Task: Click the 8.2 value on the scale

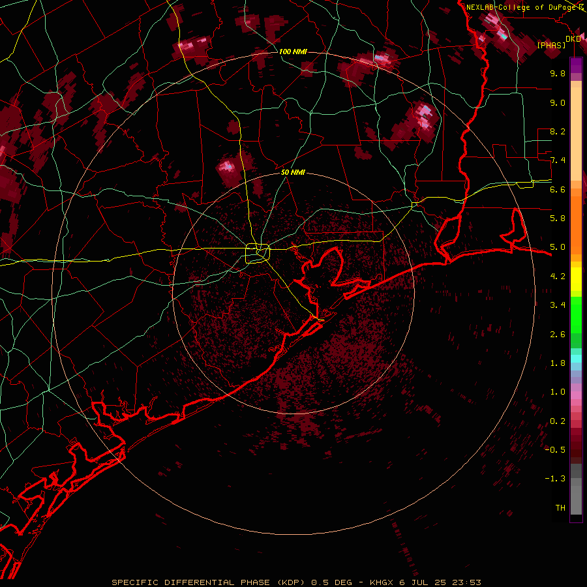Action: [558, 131]
